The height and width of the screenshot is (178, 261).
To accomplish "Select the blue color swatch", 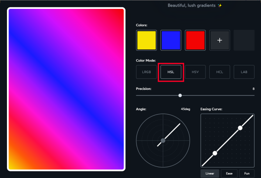I will tap(171, 40).
